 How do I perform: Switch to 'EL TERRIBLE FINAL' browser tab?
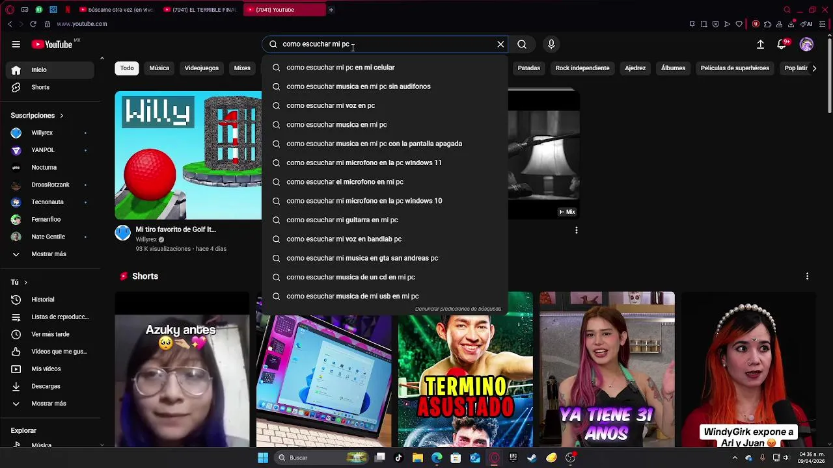coord(200,10)
